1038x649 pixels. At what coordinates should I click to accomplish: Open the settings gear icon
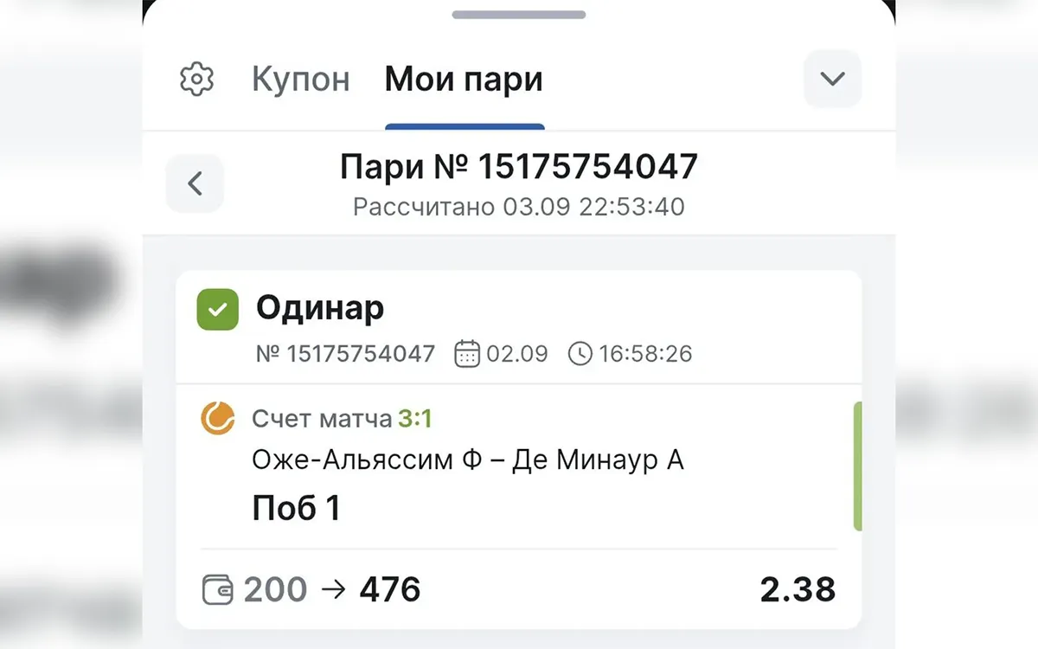tap(197, 79)
